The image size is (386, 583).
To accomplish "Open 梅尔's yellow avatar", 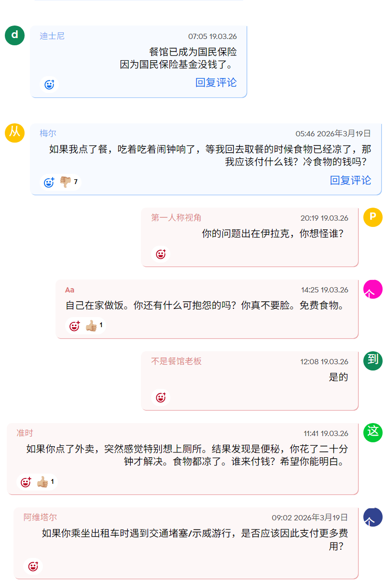I will [14, 132].
